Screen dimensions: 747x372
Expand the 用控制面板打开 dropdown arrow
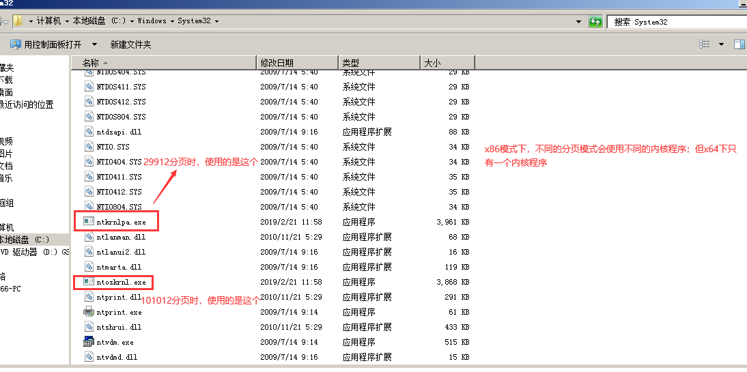click(94, 44)
